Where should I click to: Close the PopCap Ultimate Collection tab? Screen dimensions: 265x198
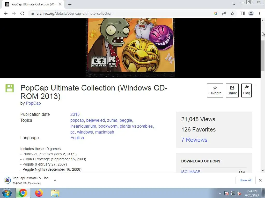60,4
